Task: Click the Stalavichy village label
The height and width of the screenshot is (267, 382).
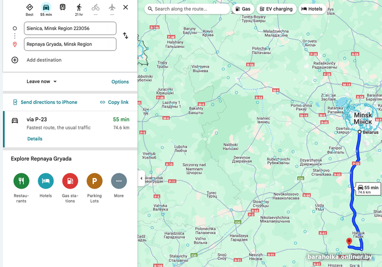Action: tap(178, 258)
